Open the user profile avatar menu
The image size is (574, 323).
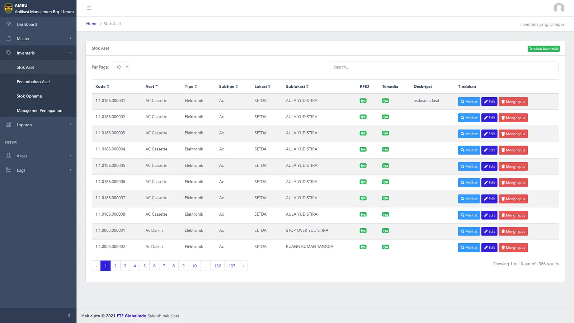pos(559,8)
